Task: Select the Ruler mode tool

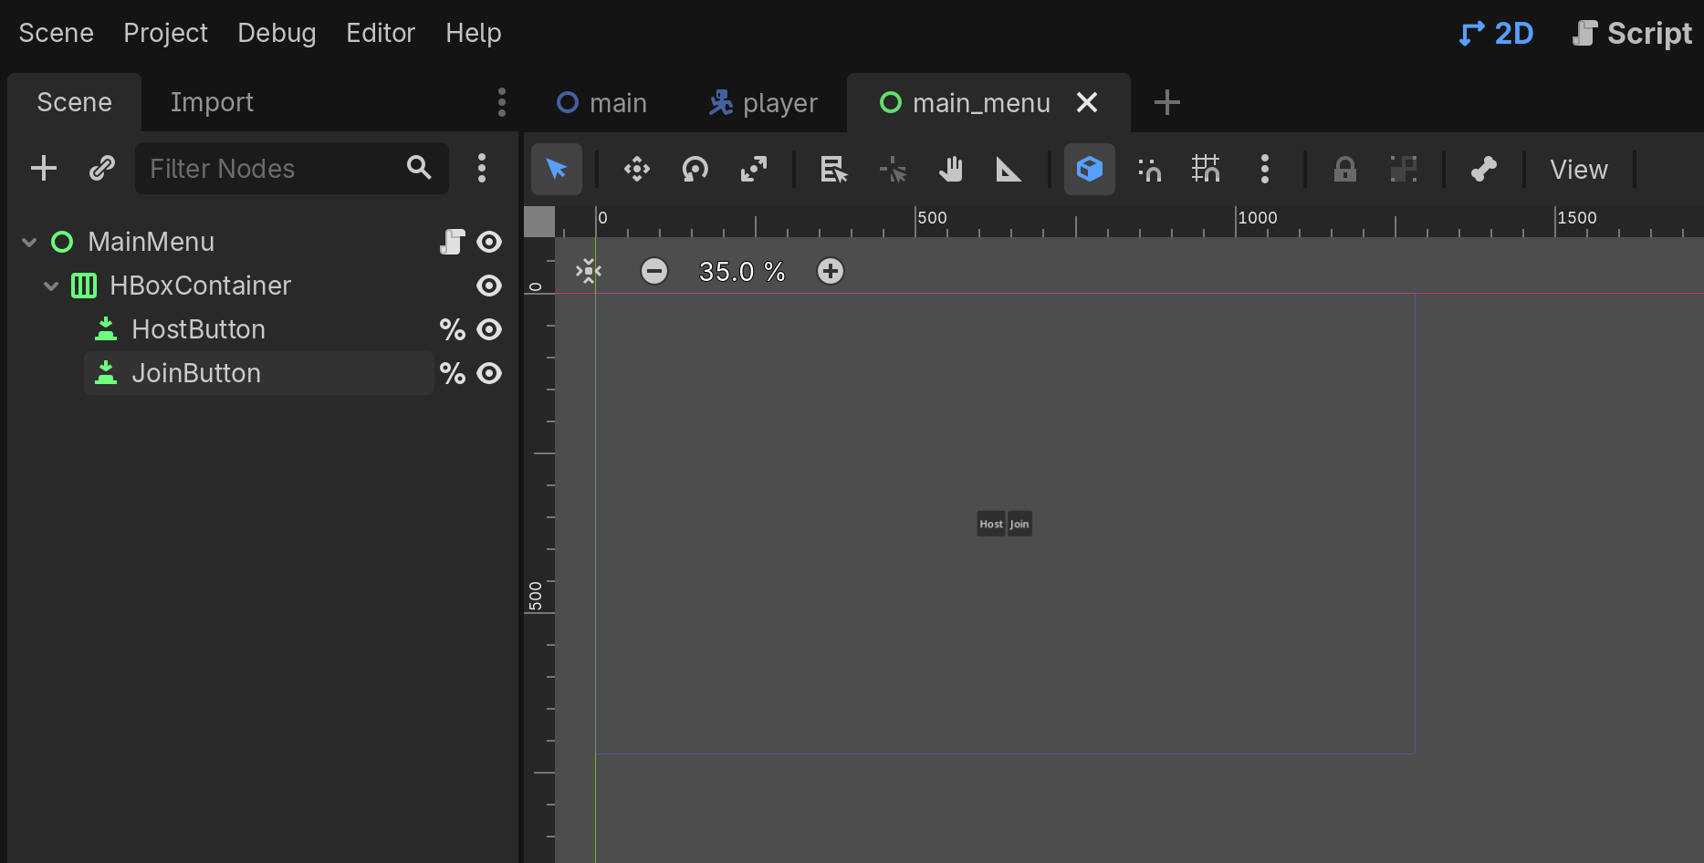Action: [1008, 169]
